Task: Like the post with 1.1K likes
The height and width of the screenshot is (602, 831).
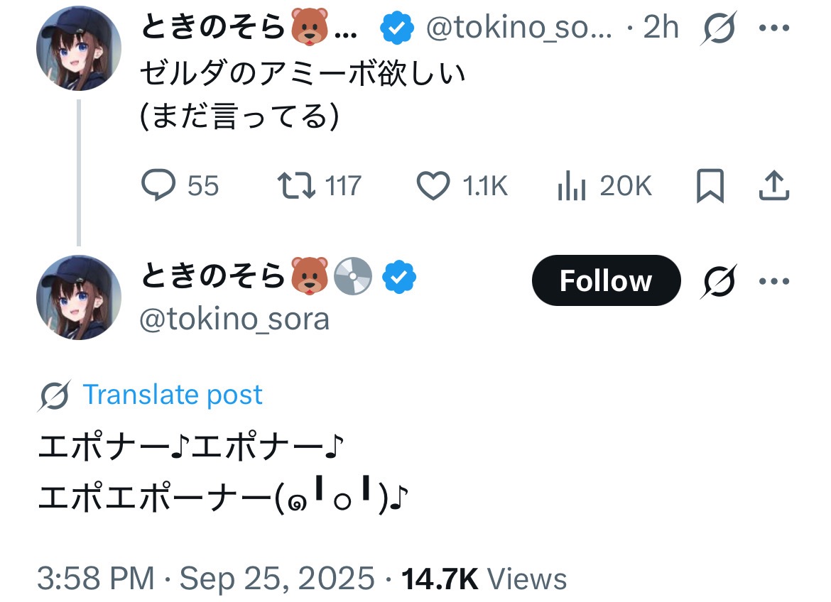Action: (433, 186)
